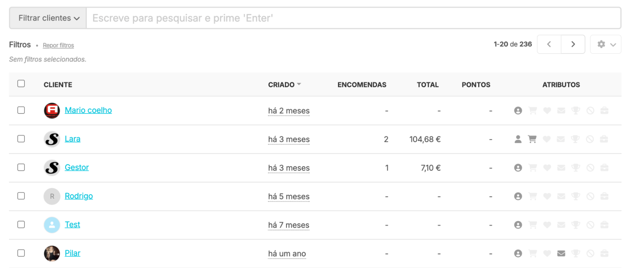Toggle the select-all customers checkbox
Image resolution: width=635 pixels, height=268 pixels.
tap(21, 84)
